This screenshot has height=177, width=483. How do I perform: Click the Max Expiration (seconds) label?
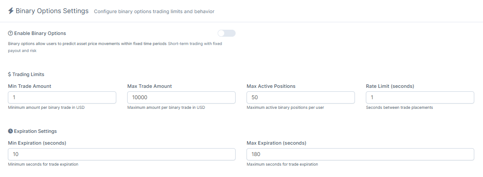[276, 143]
